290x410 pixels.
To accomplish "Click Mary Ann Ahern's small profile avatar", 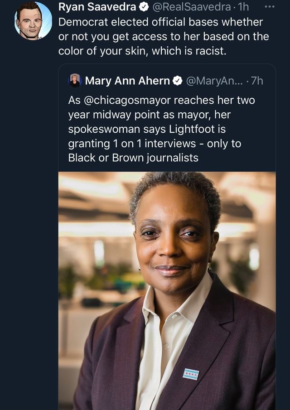I will pos(74,81).
